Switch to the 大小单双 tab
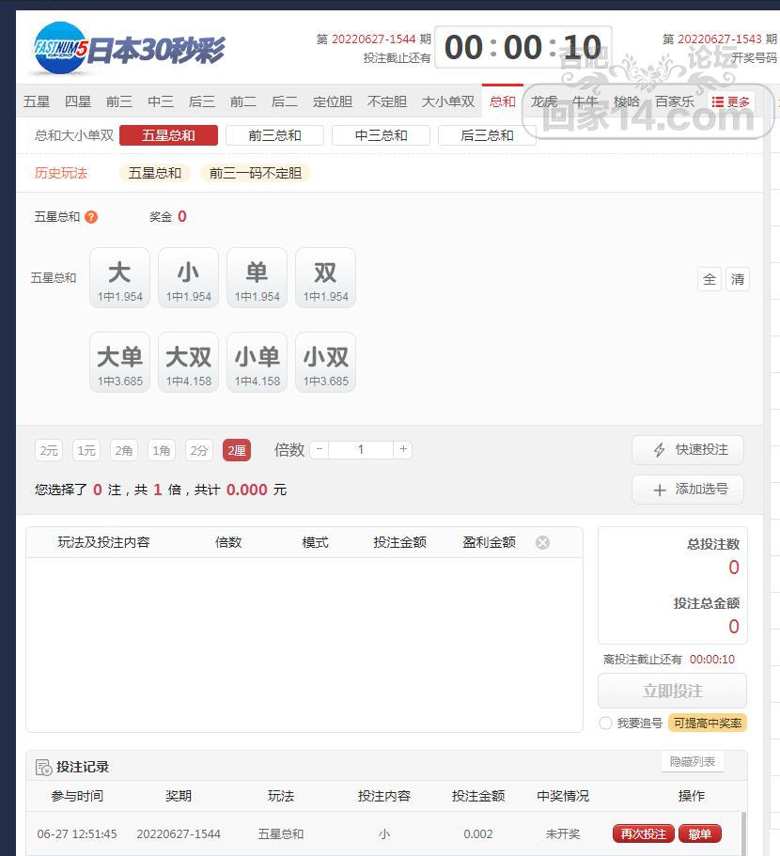The image size is (780, 856). click(x=448, y=102)
